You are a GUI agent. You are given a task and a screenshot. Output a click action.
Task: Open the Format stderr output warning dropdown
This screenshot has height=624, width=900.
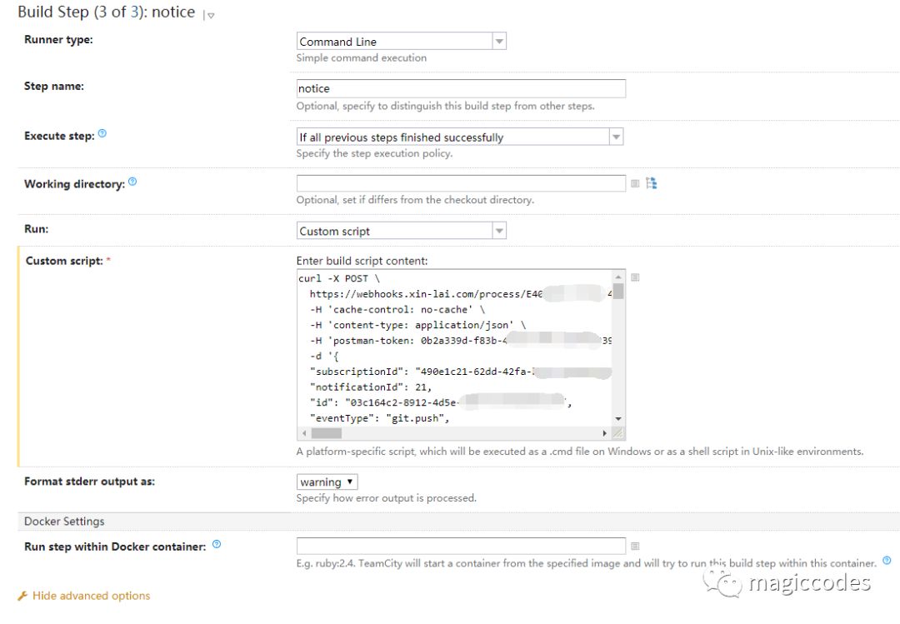(327, 482)
